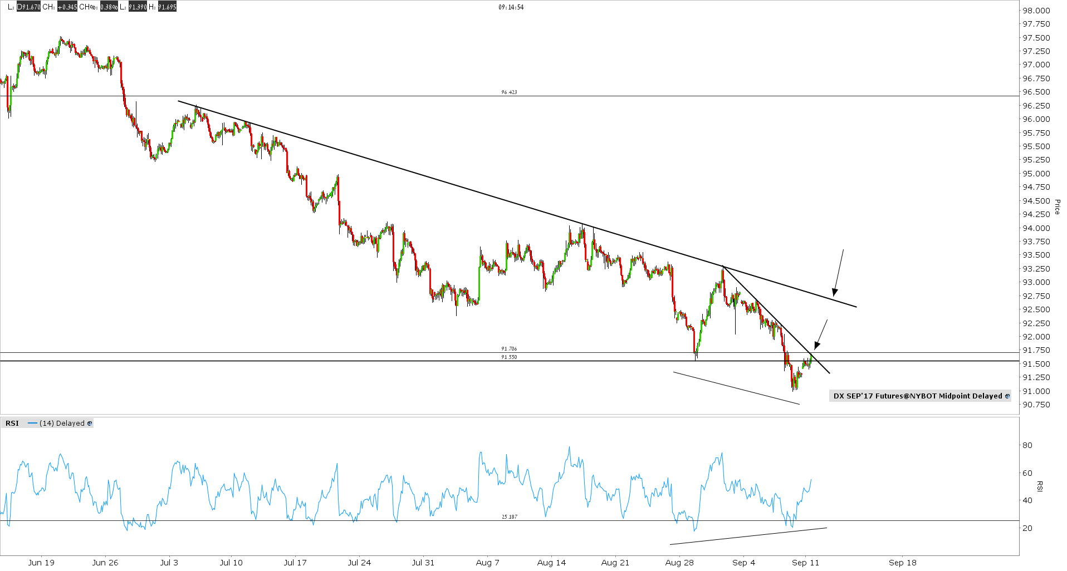Click the Aug 28 date label
The width and height of the screenshot is (1067, 571).
[679, 563]
